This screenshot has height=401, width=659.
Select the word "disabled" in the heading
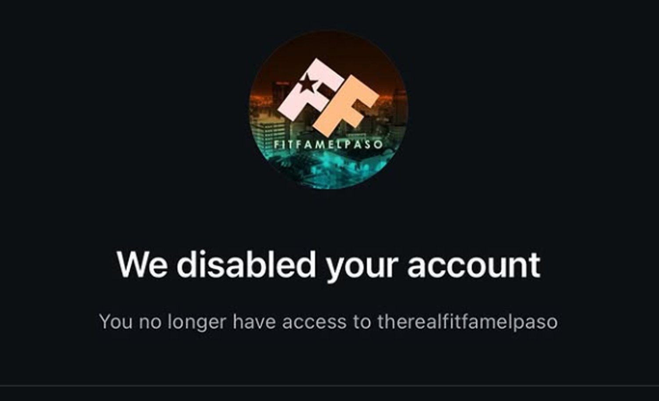(x=246, y=264)
